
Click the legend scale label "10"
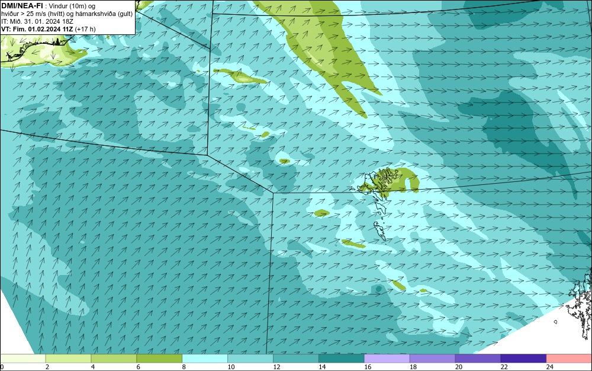[x=231, y=367]
